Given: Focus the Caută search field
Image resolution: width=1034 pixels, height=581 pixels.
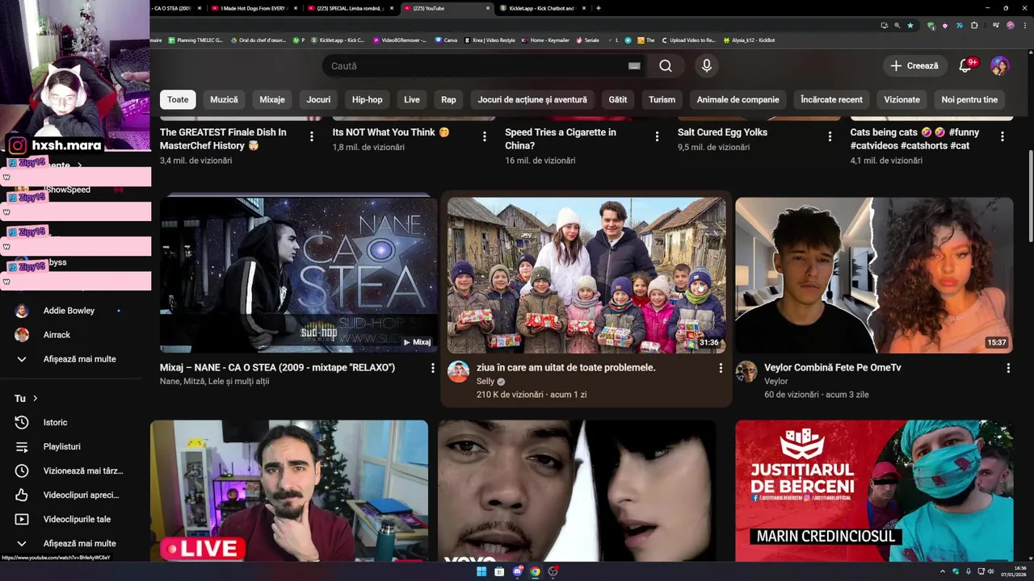Looking at the screenshot, I should [x=477, y=66].
